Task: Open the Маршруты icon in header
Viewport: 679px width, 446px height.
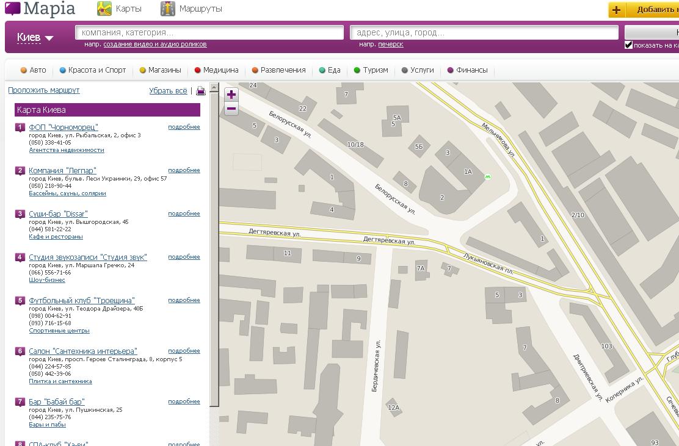Action: tap(168, 9)
